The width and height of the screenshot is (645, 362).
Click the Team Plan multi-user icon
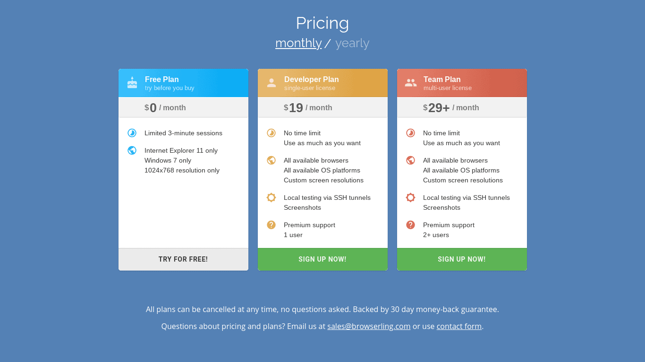coord(411,83)
